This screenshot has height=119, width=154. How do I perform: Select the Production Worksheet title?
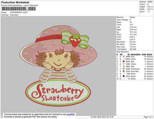(15, 2)
